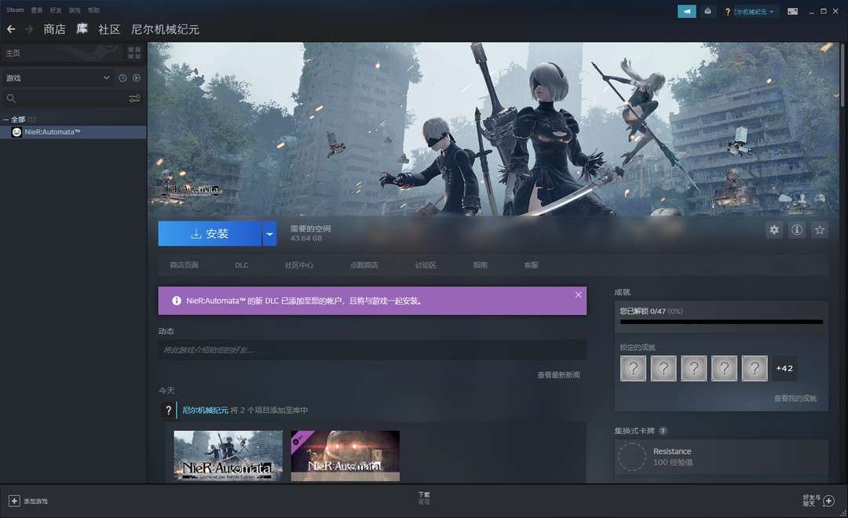Screen dimensions: 848x518
Task: Toggle library grid view icon
Action: tap(134, 53)
